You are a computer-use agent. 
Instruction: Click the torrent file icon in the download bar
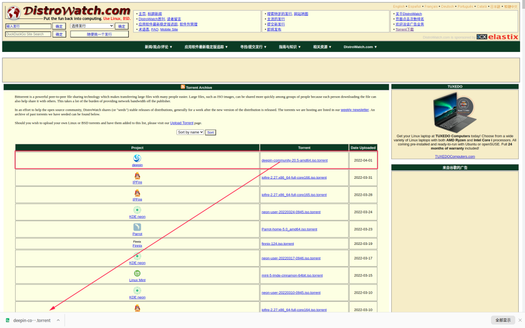point(8,320)
